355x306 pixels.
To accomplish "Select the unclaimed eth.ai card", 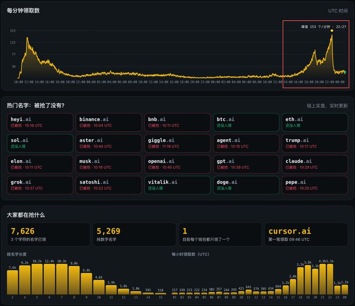I will 315,123.
